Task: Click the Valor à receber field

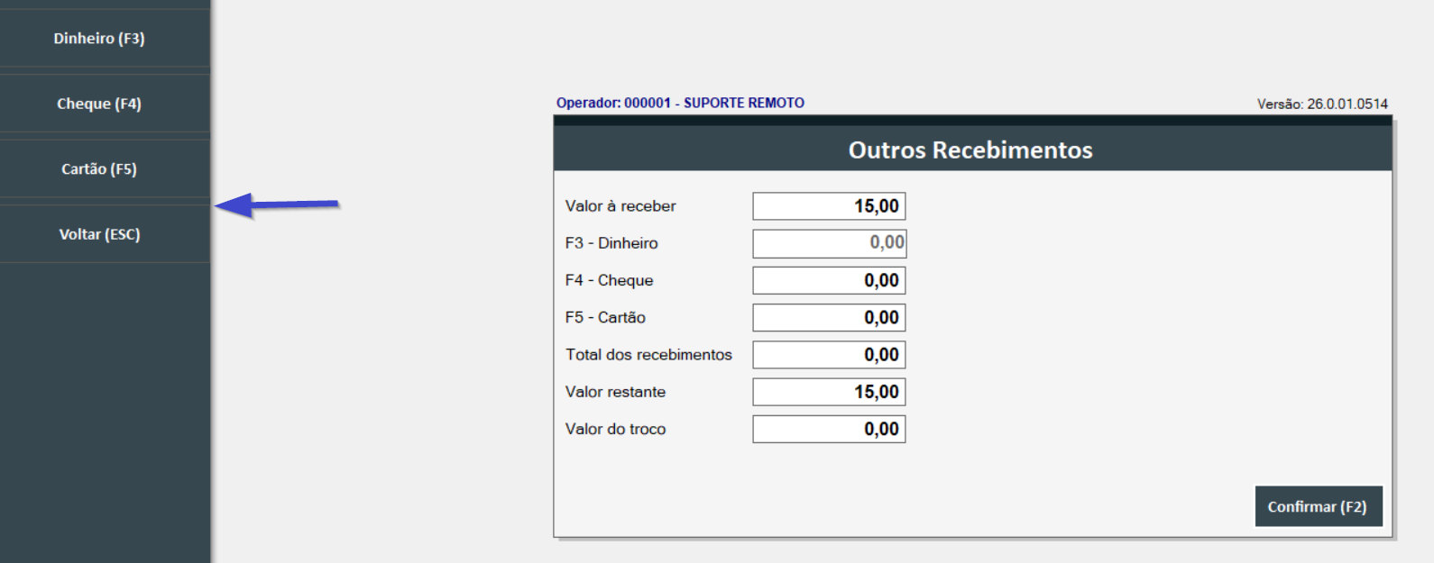Action: (x=829, y=206)
